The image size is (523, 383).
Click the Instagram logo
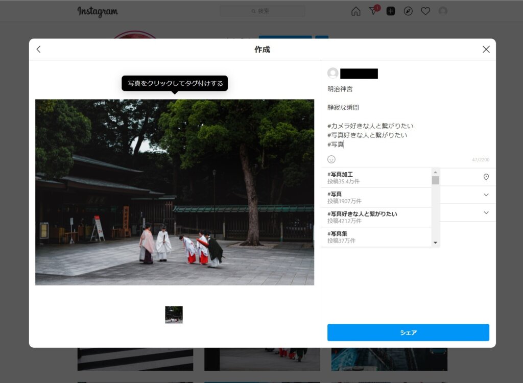[98, 11]
